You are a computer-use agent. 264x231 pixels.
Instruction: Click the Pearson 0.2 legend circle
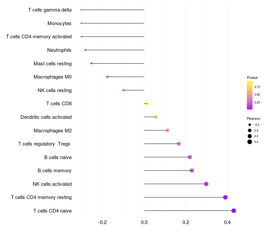pyautogui.click(x=250, y=136)
